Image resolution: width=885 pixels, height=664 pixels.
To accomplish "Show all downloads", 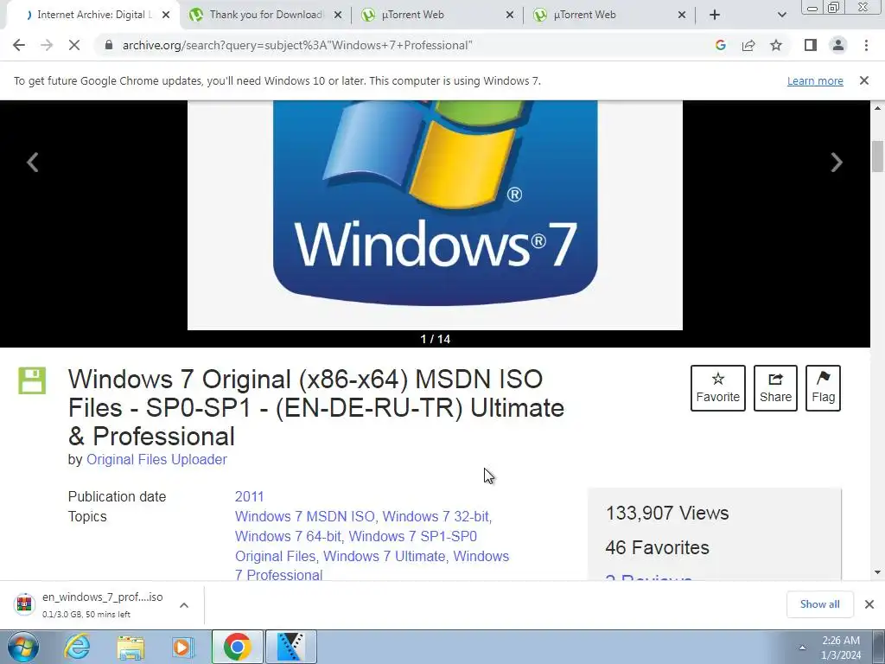I will click(819, 604).
